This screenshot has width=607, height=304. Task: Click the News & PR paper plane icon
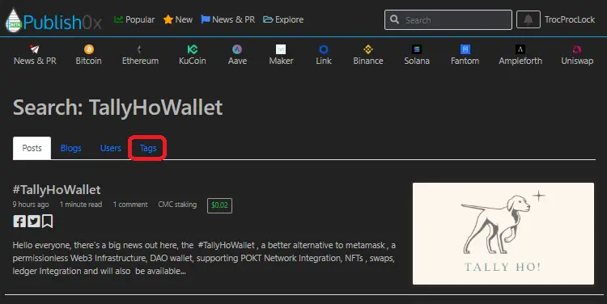pos(35,49)
